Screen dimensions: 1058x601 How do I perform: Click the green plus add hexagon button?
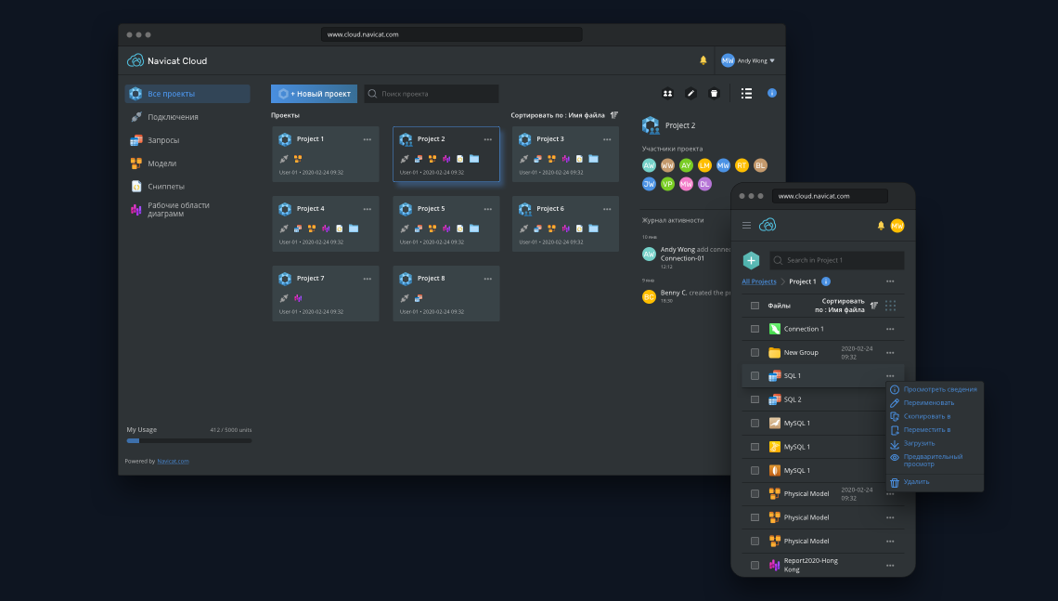(x=751, y=260)
